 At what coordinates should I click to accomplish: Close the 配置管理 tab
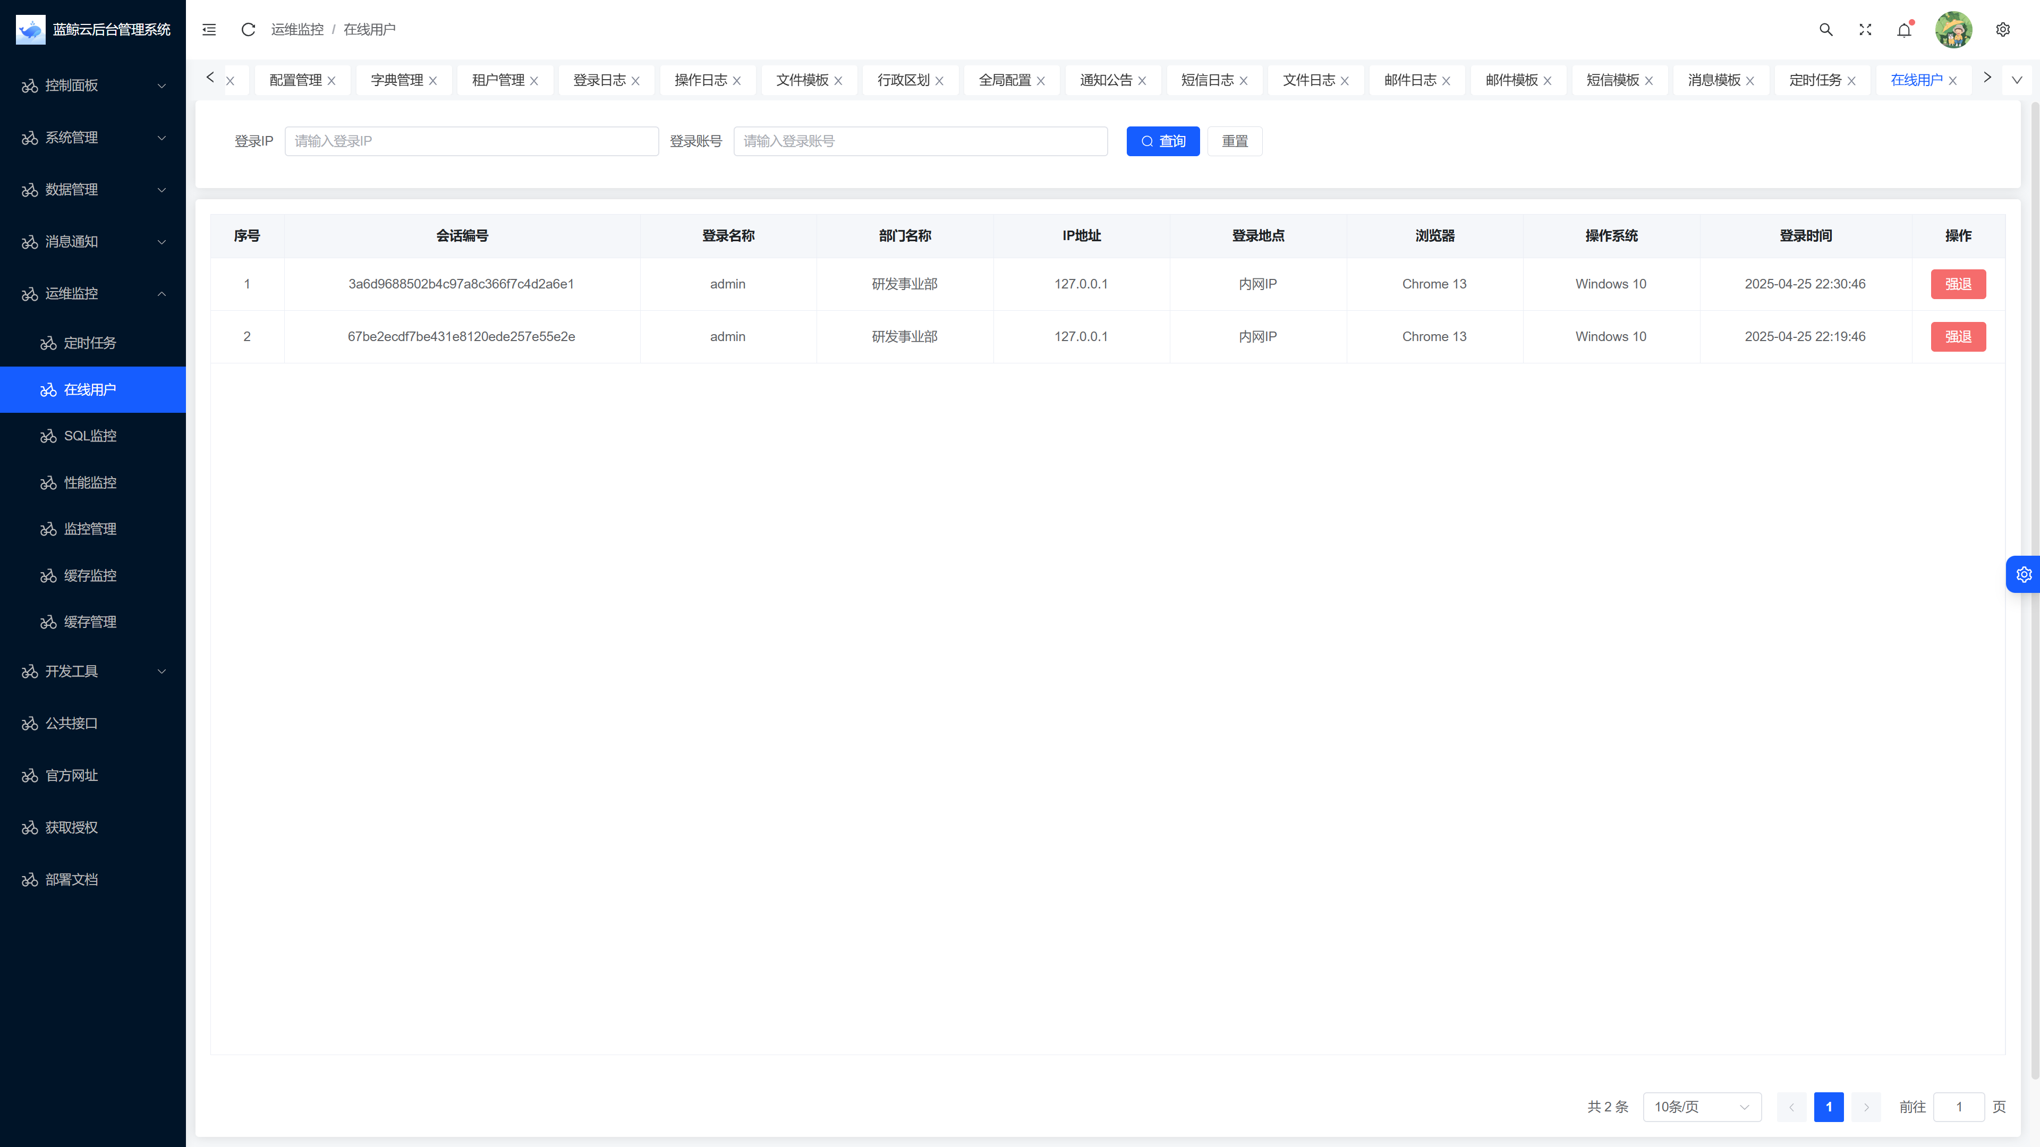click(x=332, y=81)
